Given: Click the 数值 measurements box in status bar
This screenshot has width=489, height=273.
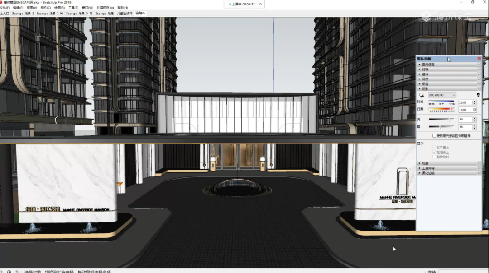Looking at the screenshot, I should (x=463, y=272).
